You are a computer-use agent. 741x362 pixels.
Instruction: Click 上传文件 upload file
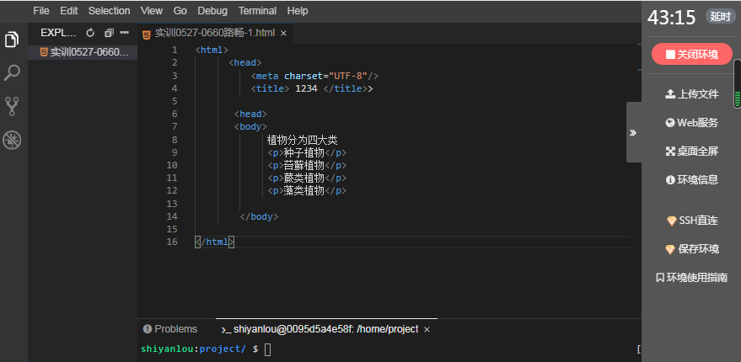pyautogui.click(x=692, y=94)
